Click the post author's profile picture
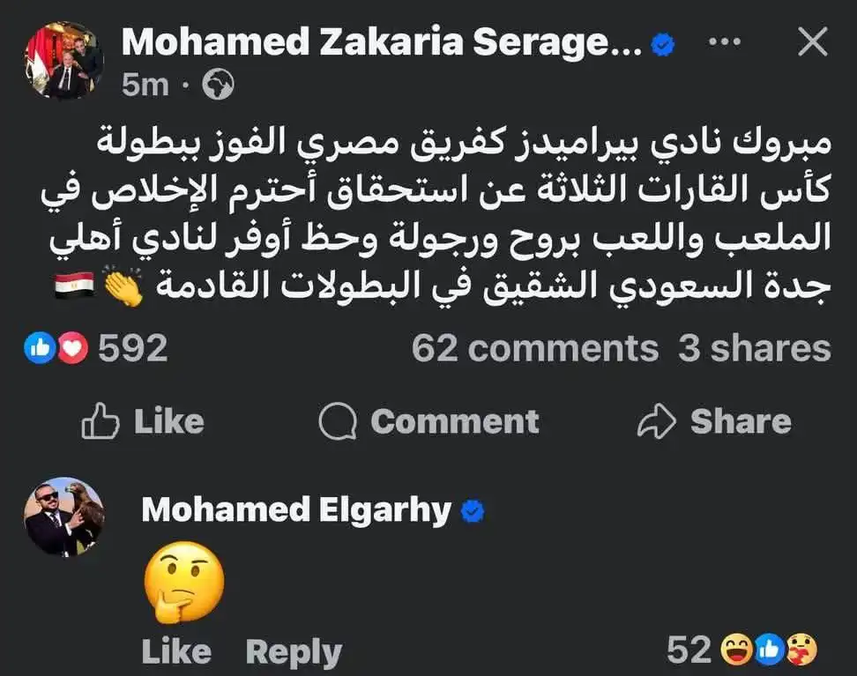The height and width of the screenshot is (676, 857). click(x=63, y=61)
